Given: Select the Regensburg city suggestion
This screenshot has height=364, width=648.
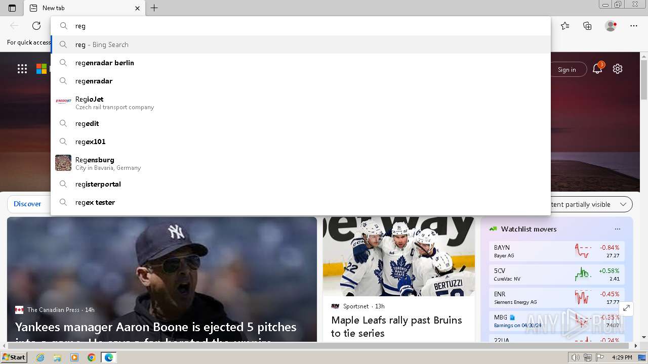Looking at the screenshot, I should 301,163.
